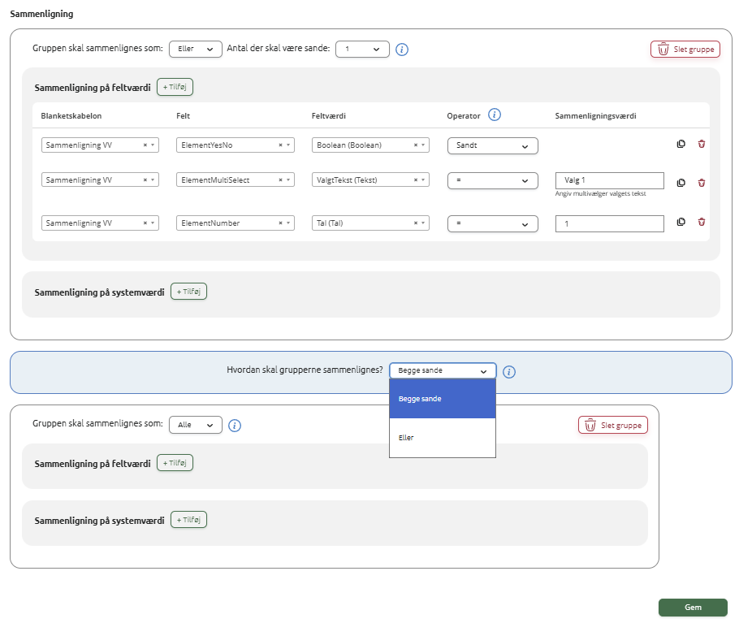Open the Begge sande groups dropdown
The width and height of the screenshot is (739, 623).
point(443,371)
